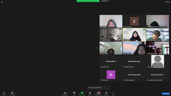
Task: Click the Start Video camera icon
Action: point(12,93)
